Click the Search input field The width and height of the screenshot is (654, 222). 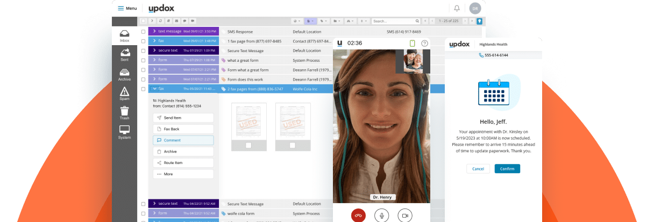point(396,21)
